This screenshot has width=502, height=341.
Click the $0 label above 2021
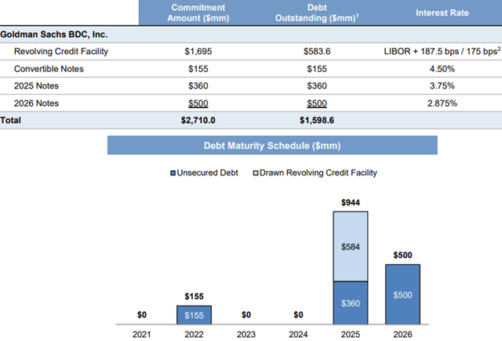142,315
